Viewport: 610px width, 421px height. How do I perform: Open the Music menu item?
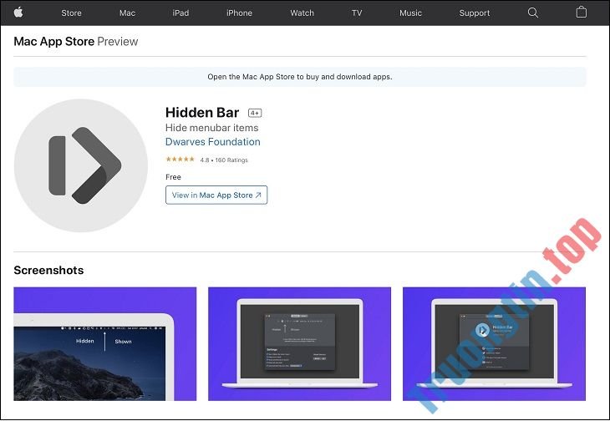[x=410, y=13]
